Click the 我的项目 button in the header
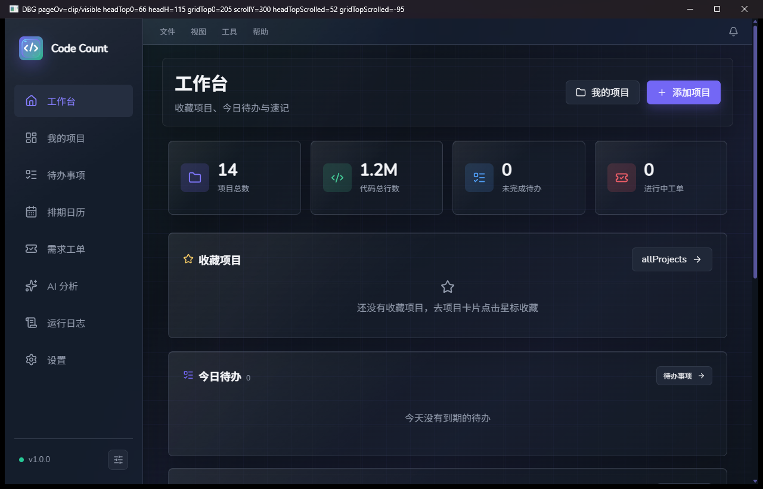763x489 pixels. [603, 92]
